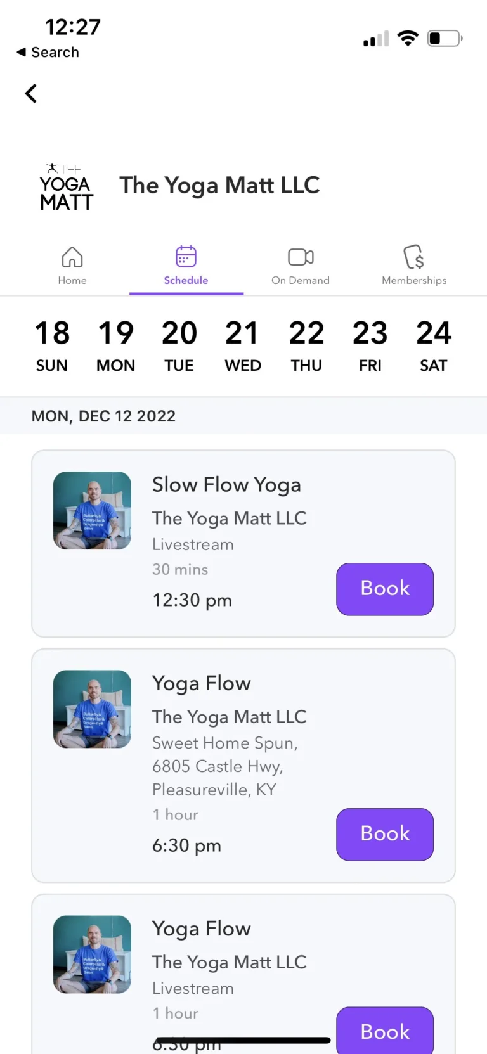This screenshot has height=1054, width=487.
Task: Return to Search via back triangle
Action: [x=48, y=52]
